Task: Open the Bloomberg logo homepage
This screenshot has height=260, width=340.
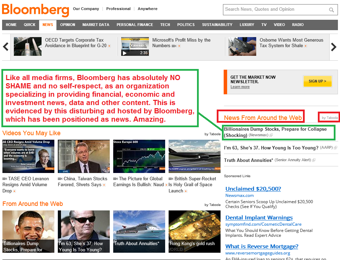Action: coord(36,10)
